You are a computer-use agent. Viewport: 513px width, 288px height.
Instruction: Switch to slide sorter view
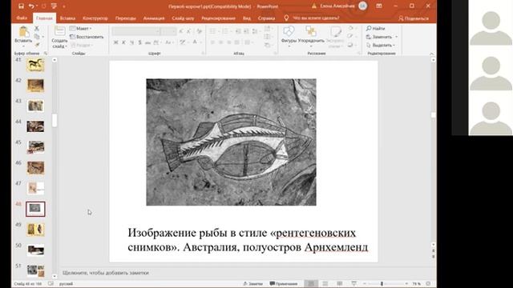325,283
